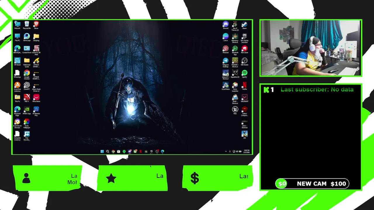Launch VALORANT from the desktop

click(x=245, y=98)
